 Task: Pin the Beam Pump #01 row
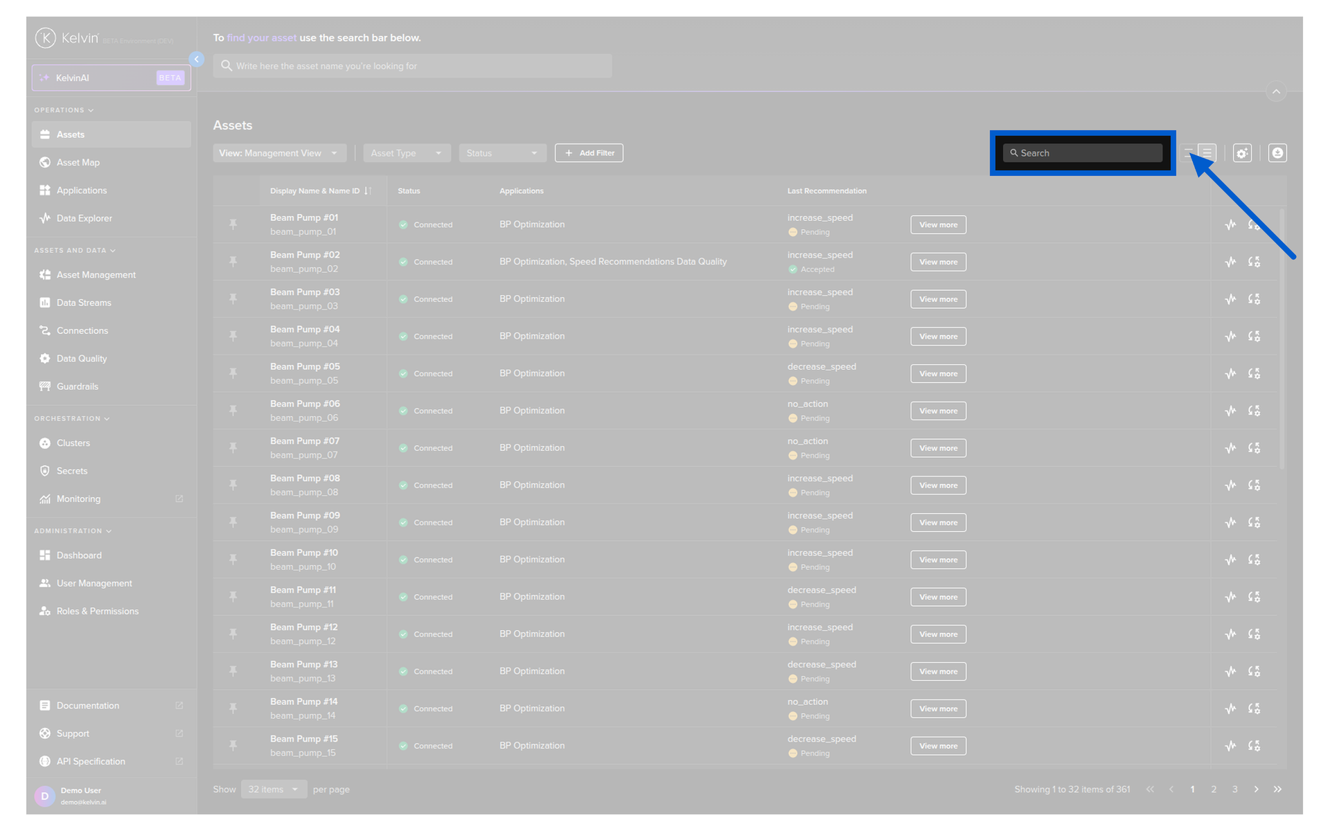pos(233,224)
